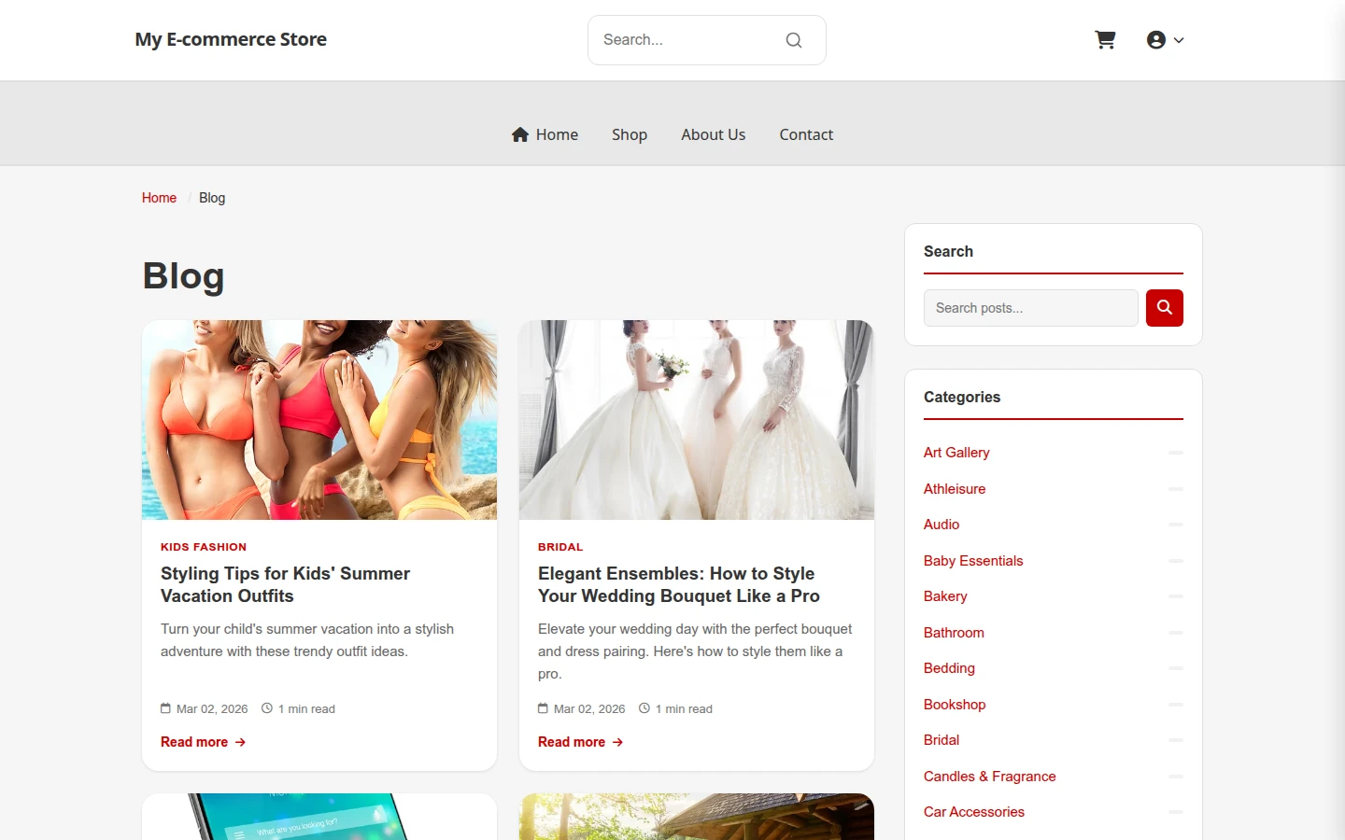The image size is (1345, 840).
Task: Expand the dash next to Athleisure
Action: pos(1176,489)
